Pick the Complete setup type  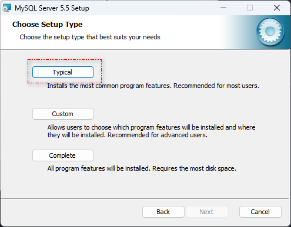click(63, 155)
